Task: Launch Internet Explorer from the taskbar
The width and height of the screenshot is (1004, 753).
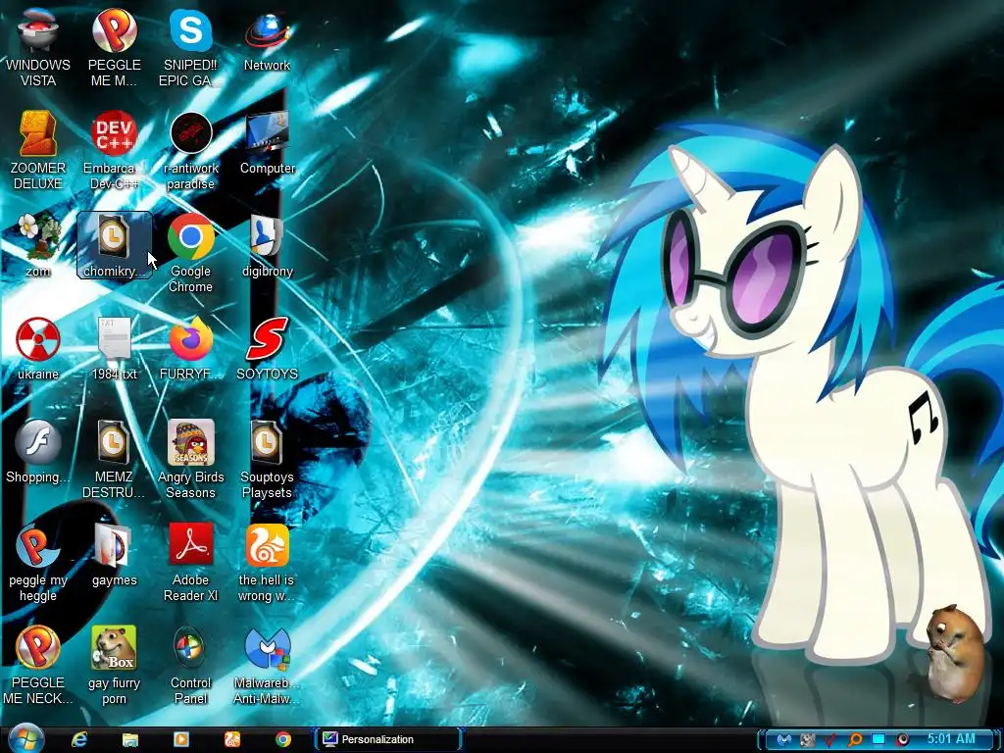Action: (x=79, y=739)
